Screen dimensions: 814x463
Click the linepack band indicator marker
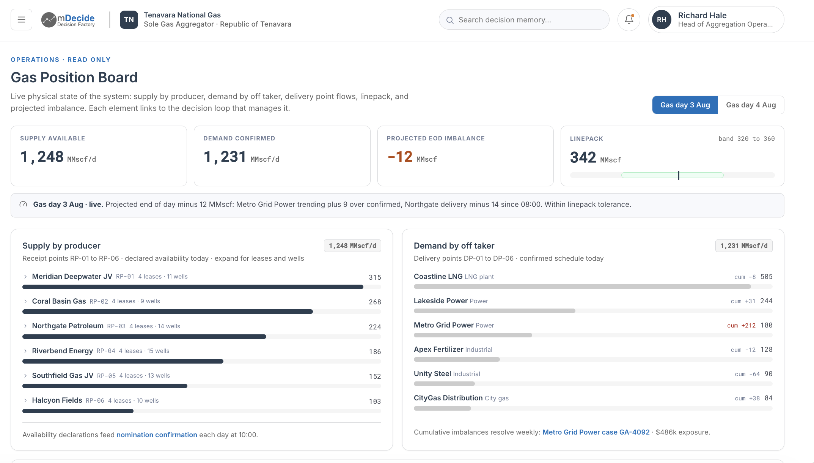pyautogui.click(x=679, y=175)
